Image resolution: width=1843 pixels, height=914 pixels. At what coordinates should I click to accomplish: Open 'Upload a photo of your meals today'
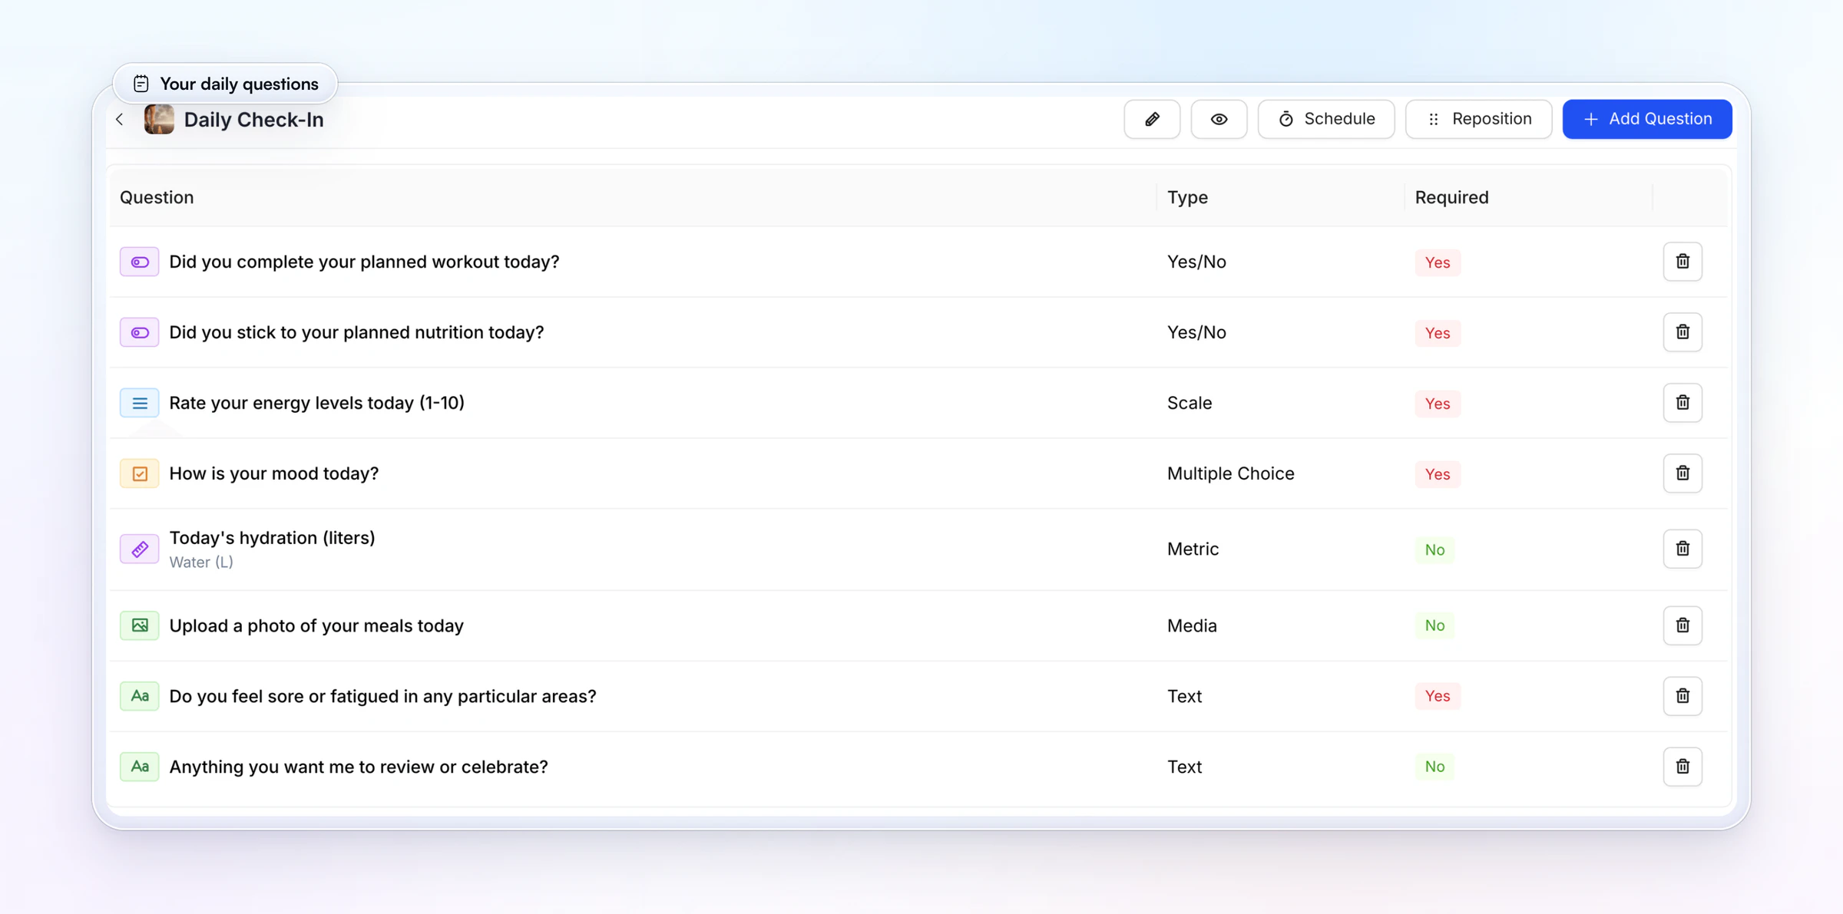click(x=316, y=625)
